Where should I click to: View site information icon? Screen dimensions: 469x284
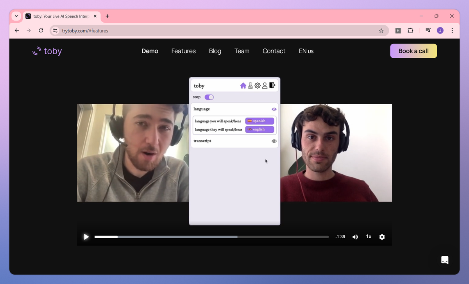[x=55, y=30]
